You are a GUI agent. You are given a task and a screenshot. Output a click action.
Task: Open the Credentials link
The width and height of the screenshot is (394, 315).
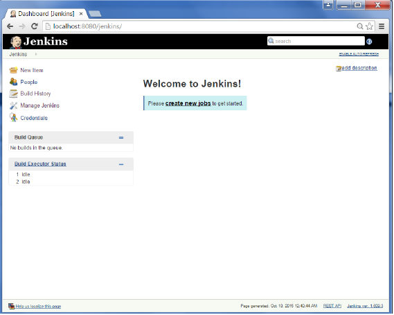(x=34, y=118)
